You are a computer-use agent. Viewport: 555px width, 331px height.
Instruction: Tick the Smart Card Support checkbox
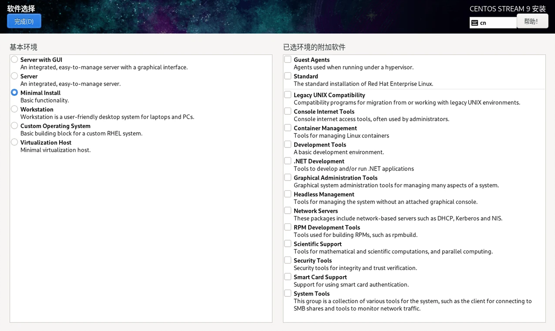coord(288,277)
